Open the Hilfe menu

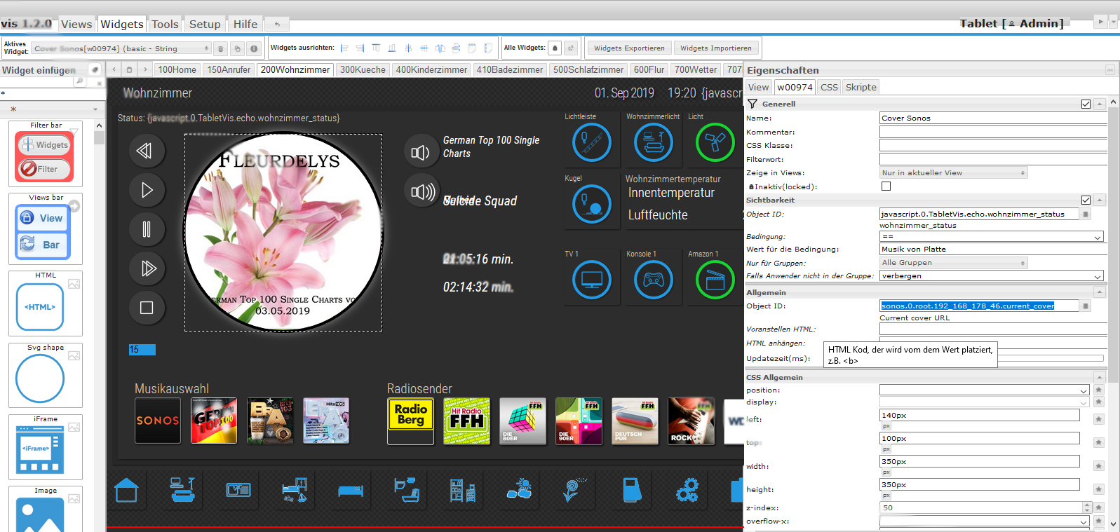point(245,24)
